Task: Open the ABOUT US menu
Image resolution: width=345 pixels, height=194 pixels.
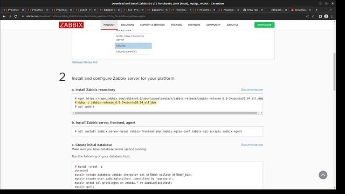Action: 232,25
